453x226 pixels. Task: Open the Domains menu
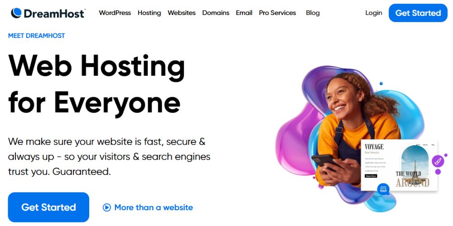[x=216, y=13]
